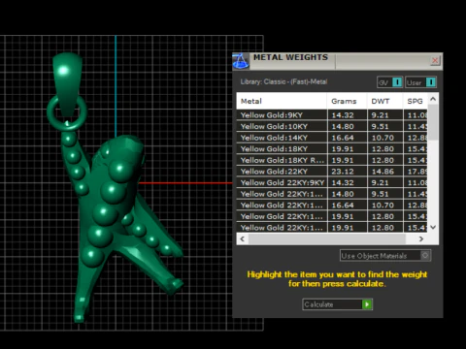Select the Yellow Gold:22KY row
This screenshot has width=466, height=349.
pyautogui.click(x=332, y=172)
